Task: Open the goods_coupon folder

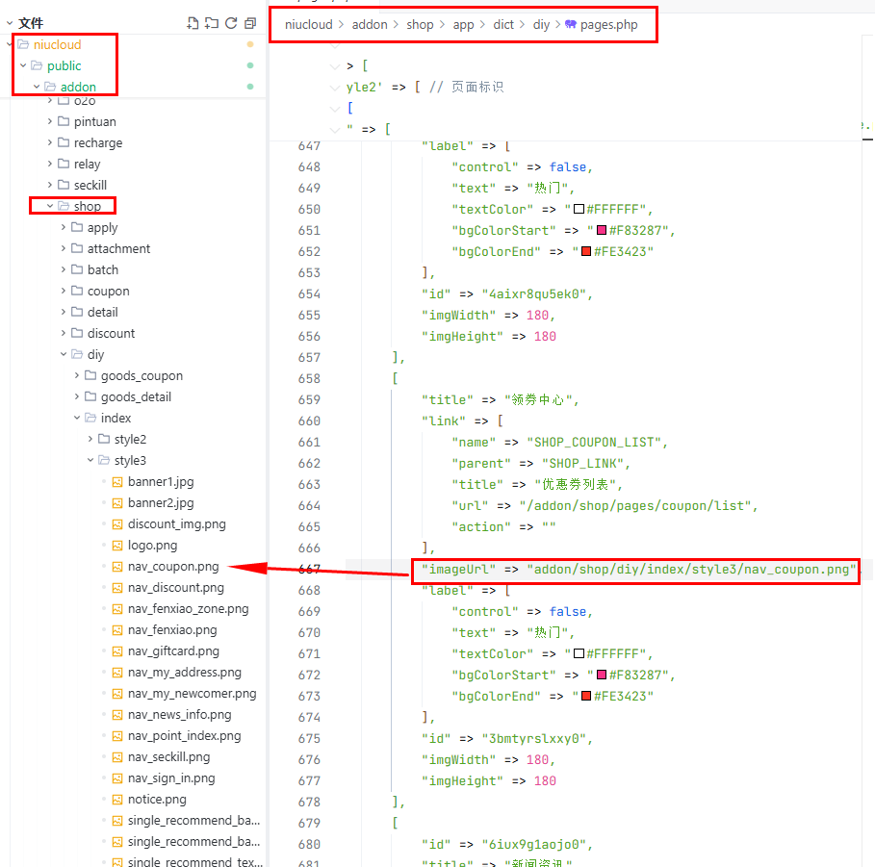Action: (142, 376)
